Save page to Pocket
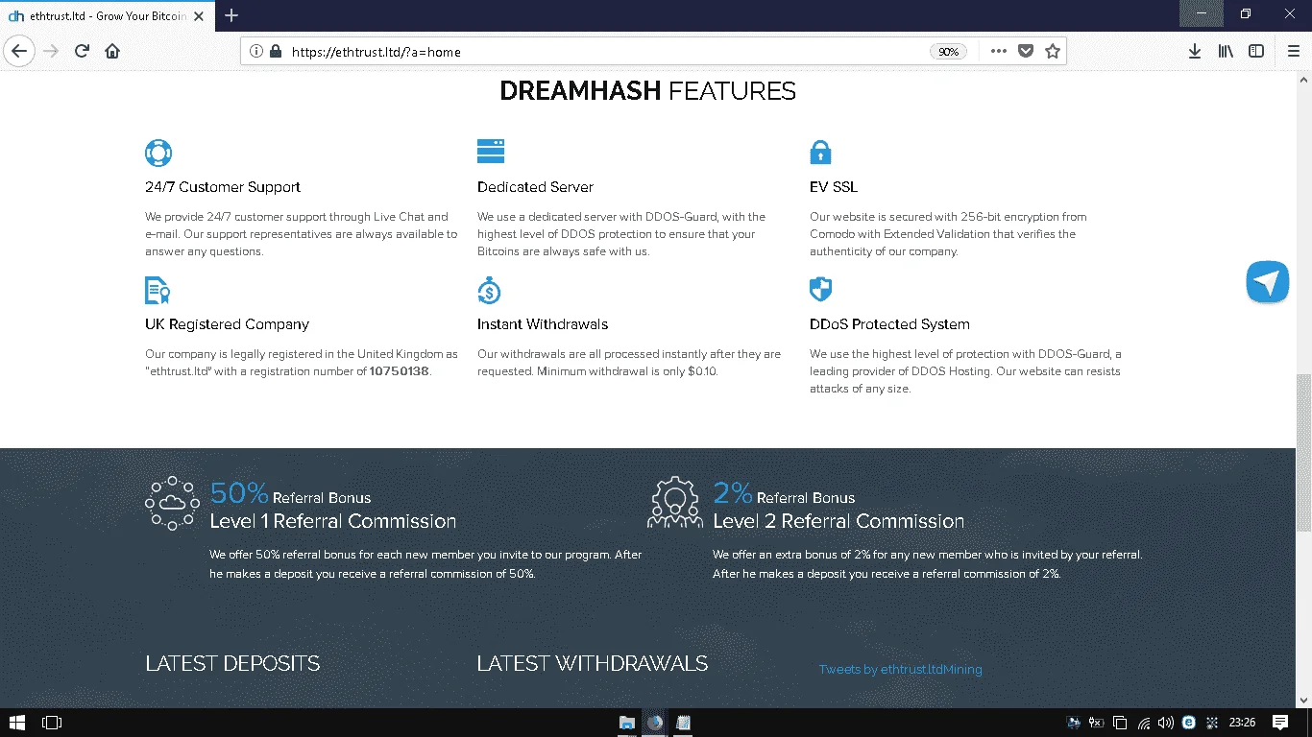This screenshot has width=1312, height=737. 1026,51
